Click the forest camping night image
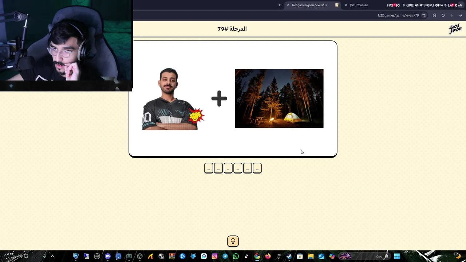The image size is (466, 262). click(x=279, y=99)
